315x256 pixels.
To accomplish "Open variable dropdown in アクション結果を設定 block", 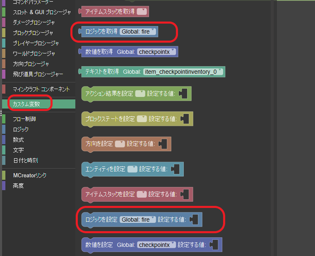I will point(140,94).
